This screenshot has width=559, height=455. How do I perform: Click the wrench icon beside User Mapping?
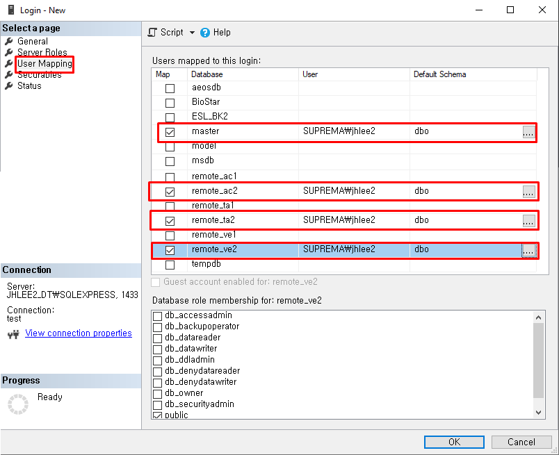8,63
